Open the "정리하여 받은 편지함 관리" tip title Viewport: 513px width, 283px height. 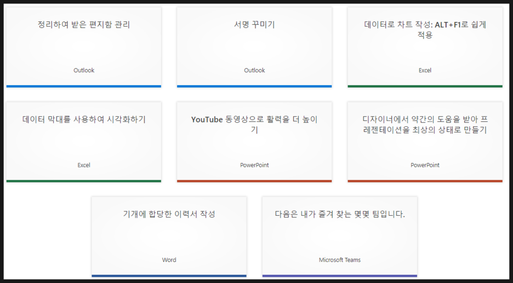click(84, 25)
